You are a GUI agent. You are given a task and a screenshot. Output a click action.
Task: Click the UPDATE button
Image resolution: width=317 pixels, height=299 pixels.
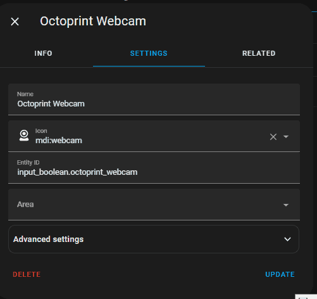(x=280, y=274)
